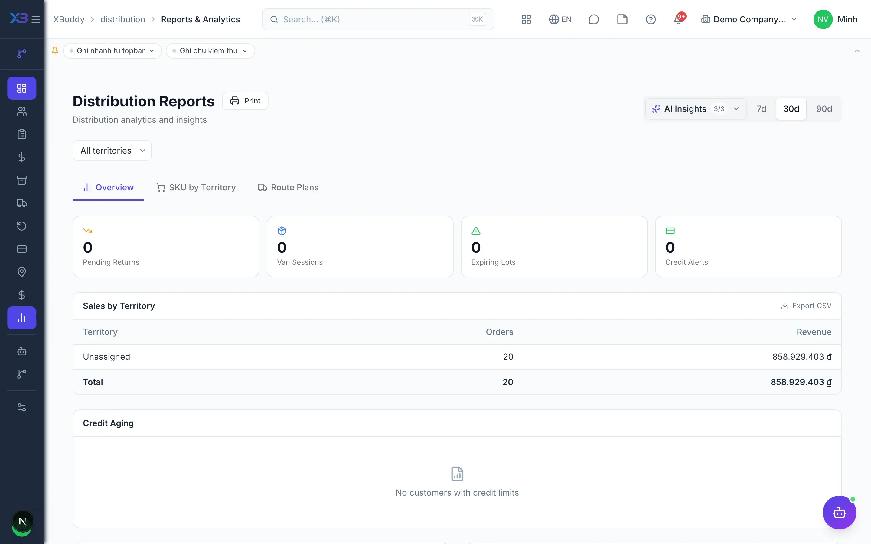Expand the AI Insights 3/3 dropdown

(696, 109)
